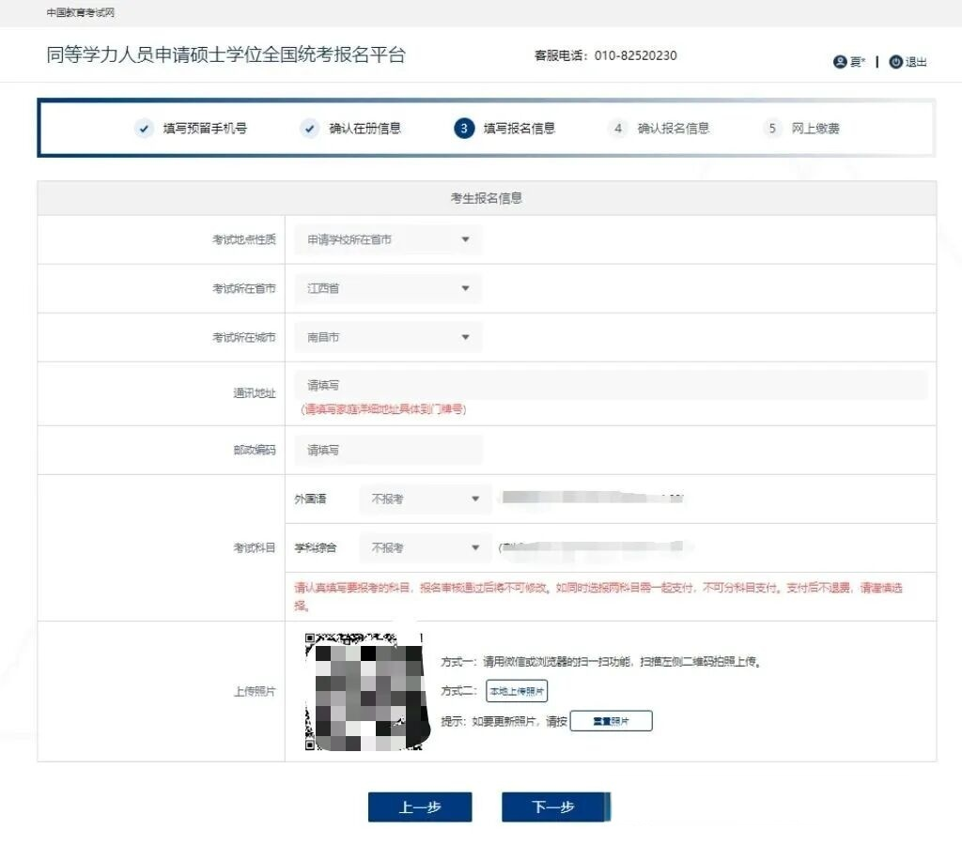Image resolution: width=962 pixels, height=845 pixels.
Task: Click the 上一步 previous step button
Action: click(x=420, y=807)
